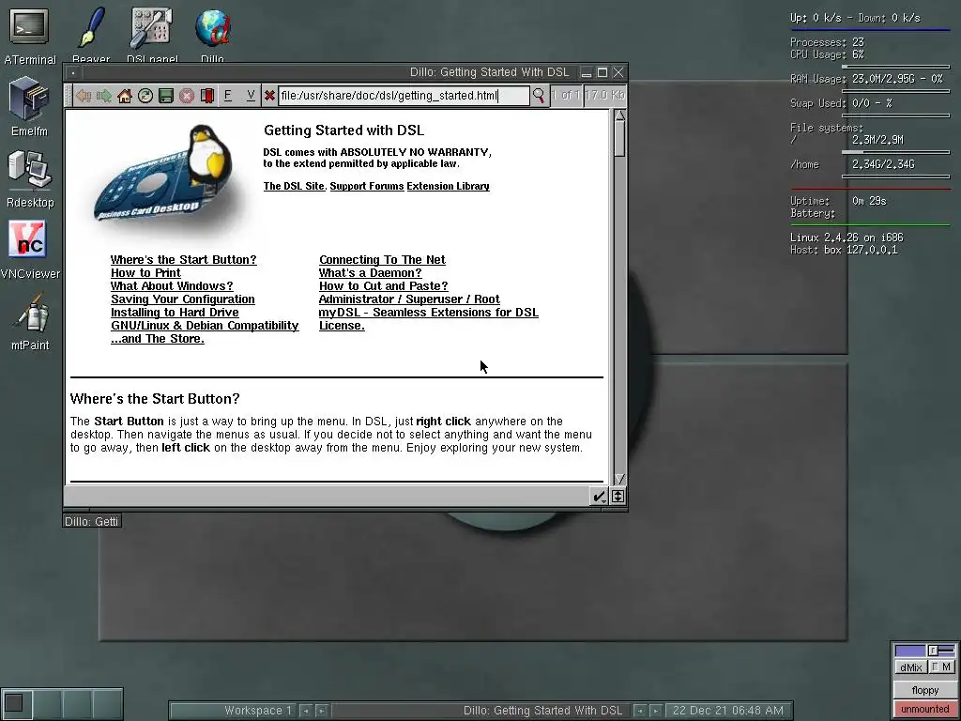
Task: Open the DSLpanel desktop icon
Action: click(x=151, y=27)
